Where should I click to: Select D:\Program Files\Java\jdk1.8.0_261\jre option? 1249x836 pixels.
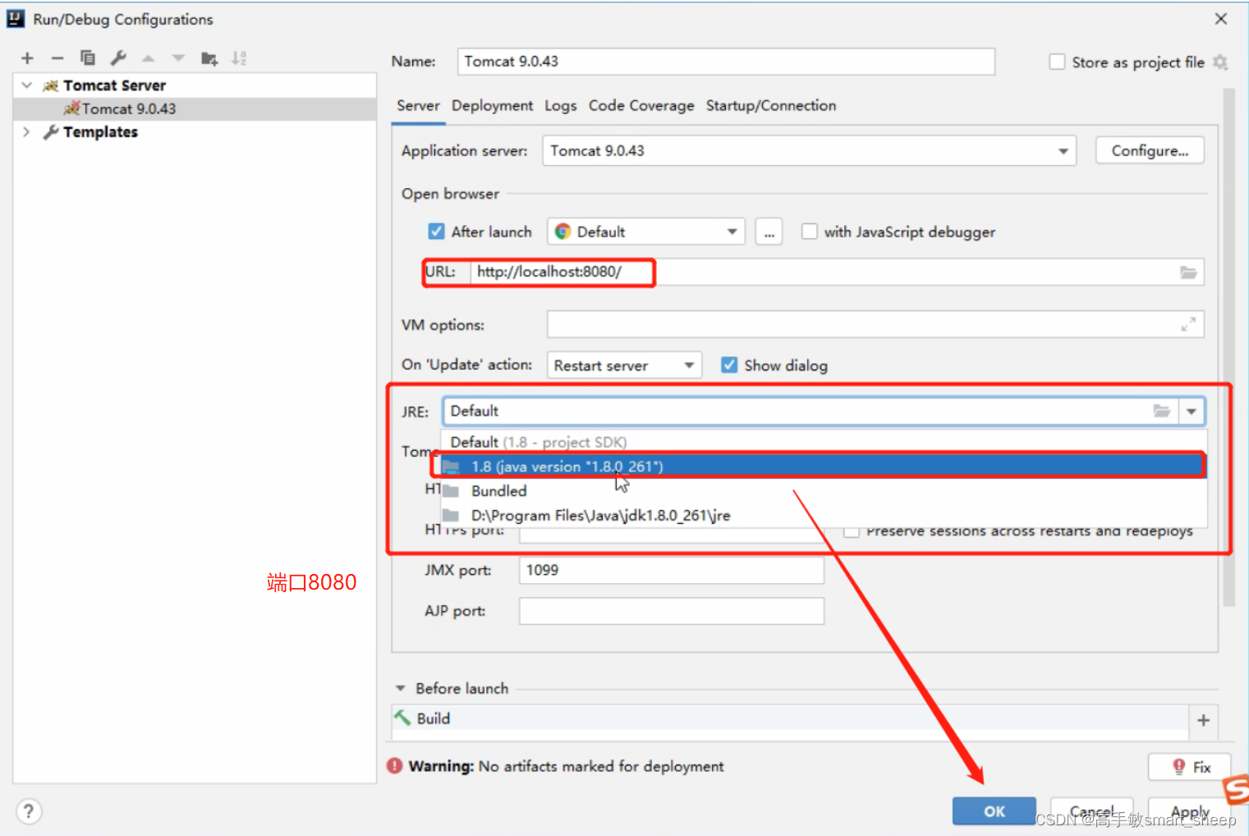(x=824, y=516)
